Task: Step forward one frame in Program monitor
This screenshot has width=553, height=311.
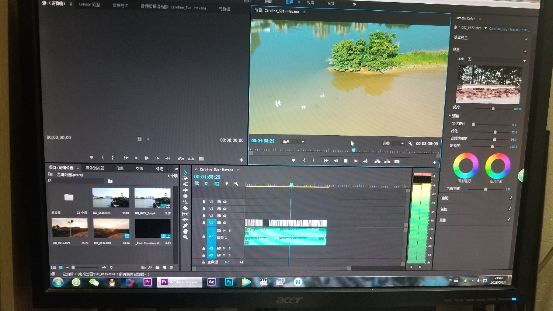Action: (x=355, y=161)
